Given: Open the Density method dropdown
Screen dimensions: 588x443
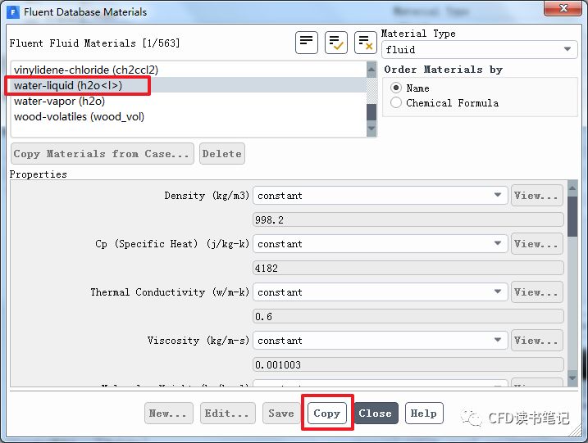Looking at the screenshot, I should coord(381,195).
